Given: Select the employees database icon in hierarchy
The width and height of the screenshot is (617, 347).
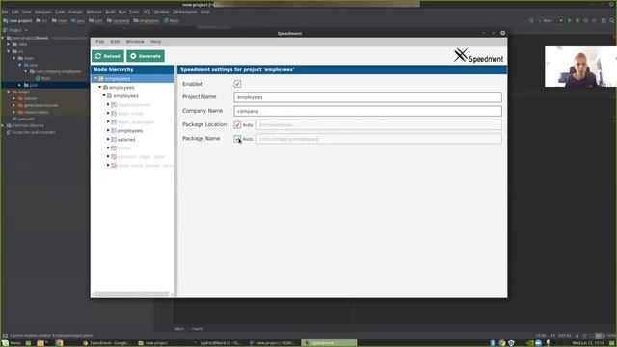Looking at the screenshot, I should coord(105,88).
